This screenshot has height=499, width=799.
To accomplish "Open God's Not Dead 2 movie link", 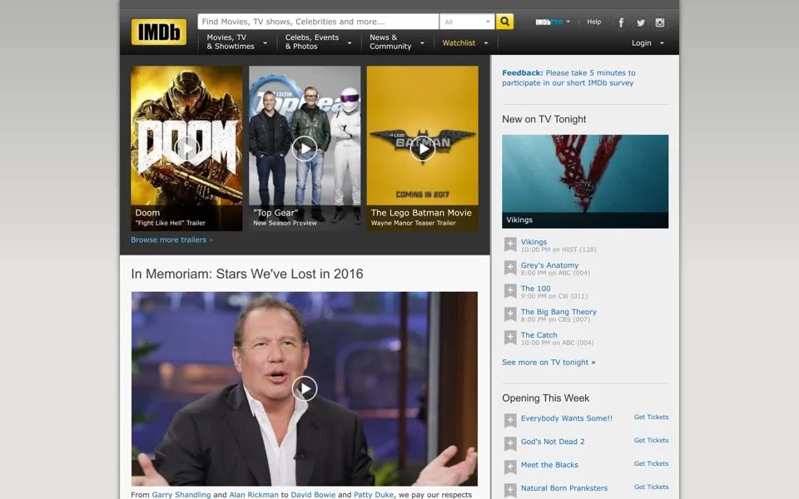I will (x=553, y=442).
